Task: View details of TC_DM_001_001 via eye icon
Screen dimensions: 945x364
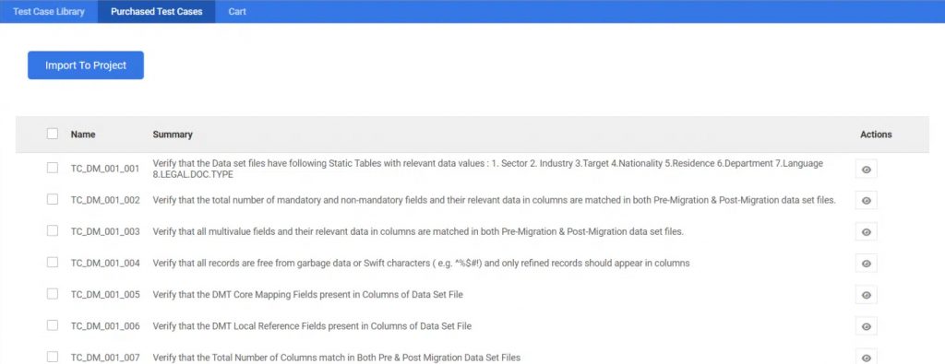Action: click(866, 170)
